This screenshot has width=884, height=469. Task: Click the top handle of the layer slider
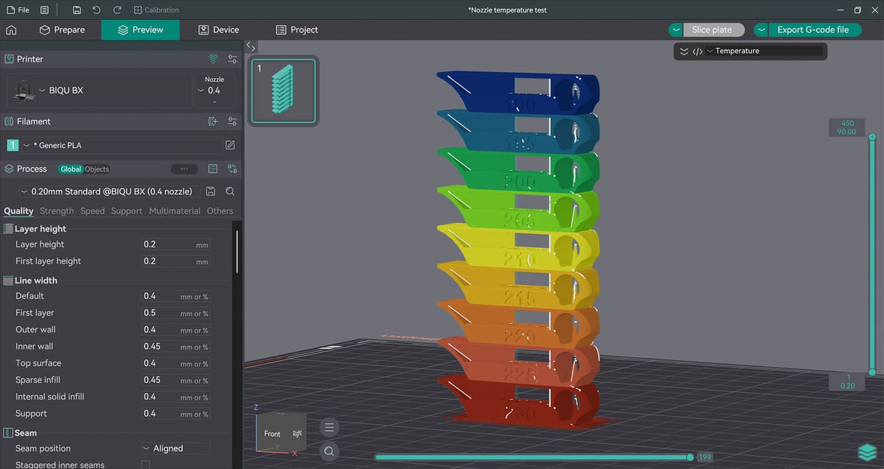(x=872, y=137)
